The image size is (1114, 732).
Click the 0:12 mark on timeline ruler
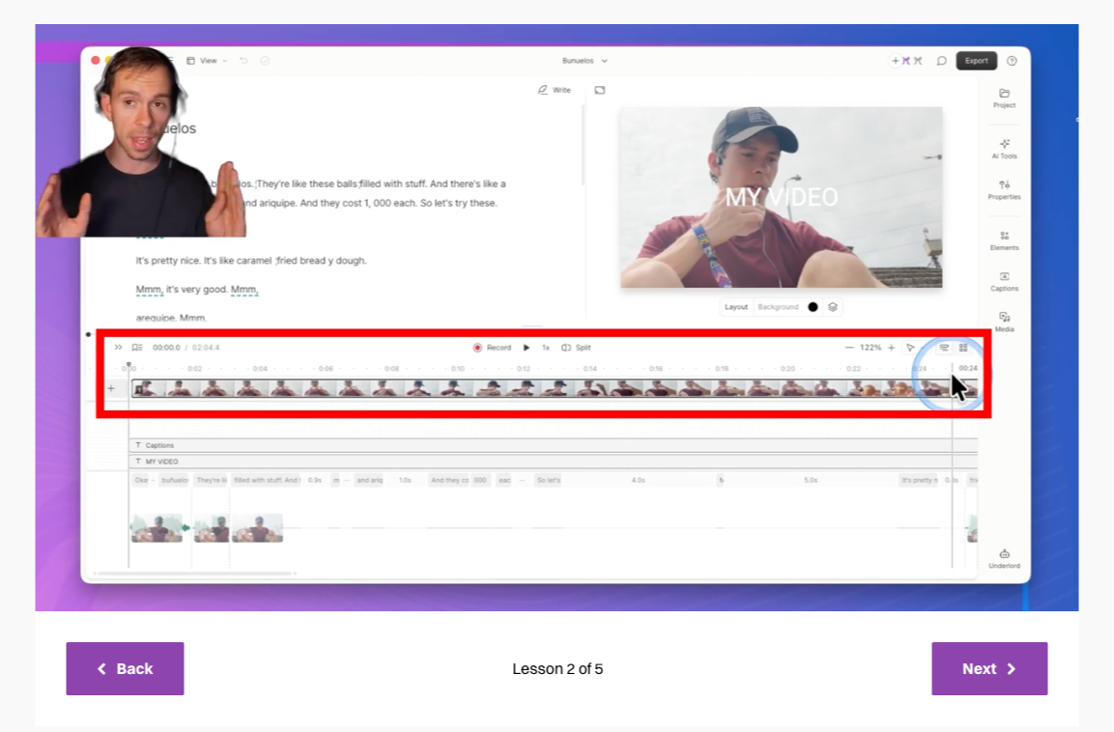click(524, 369)
